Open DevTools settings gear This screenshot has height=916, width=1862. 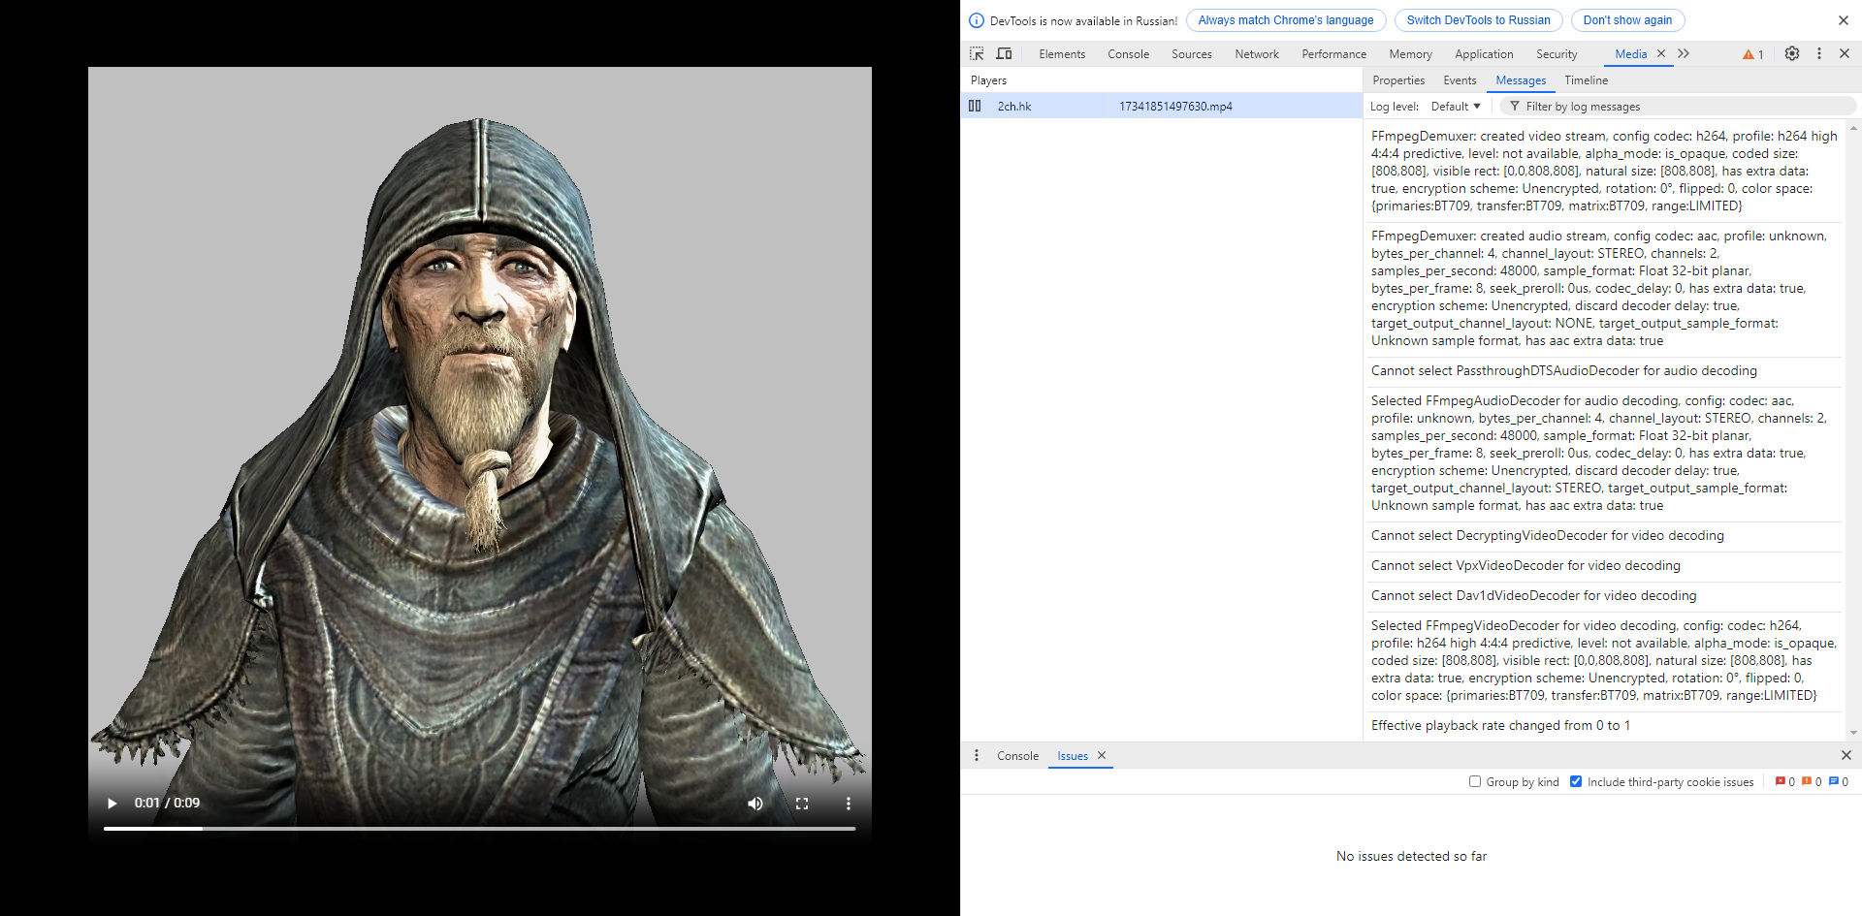[x=1792, y=54]
